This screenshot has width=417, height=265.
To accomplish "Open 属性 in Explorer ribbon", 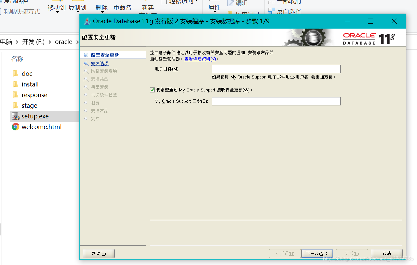I will point(214,7).
